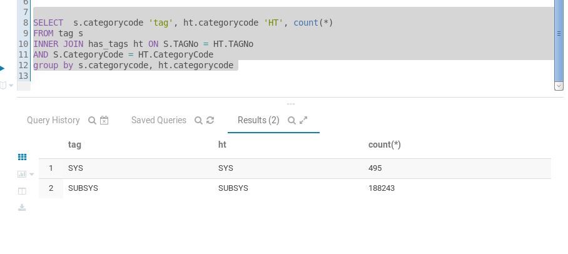Open the Query History tab
Viewport: 568px width, 254px height.
53,120
